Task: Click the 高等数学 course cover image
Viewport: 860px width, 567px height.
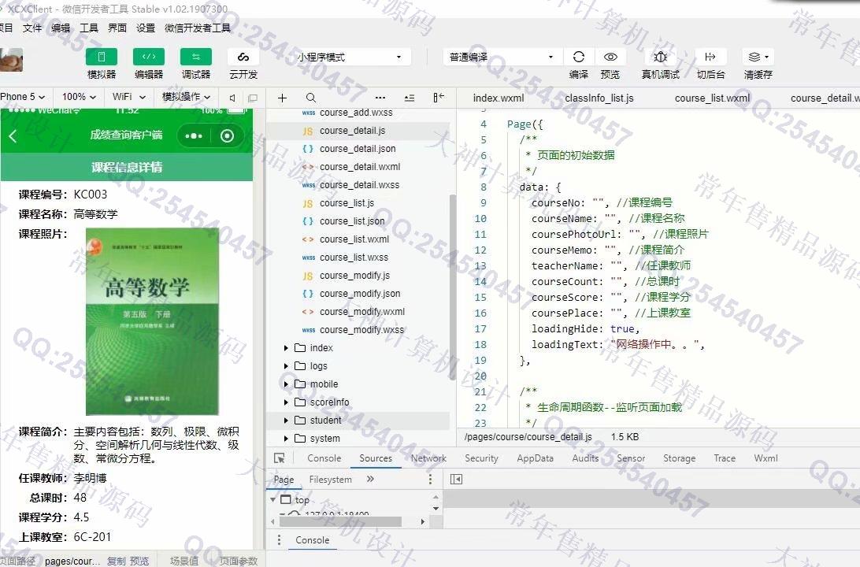Action: pyautogui.click(x=152, y=321)
